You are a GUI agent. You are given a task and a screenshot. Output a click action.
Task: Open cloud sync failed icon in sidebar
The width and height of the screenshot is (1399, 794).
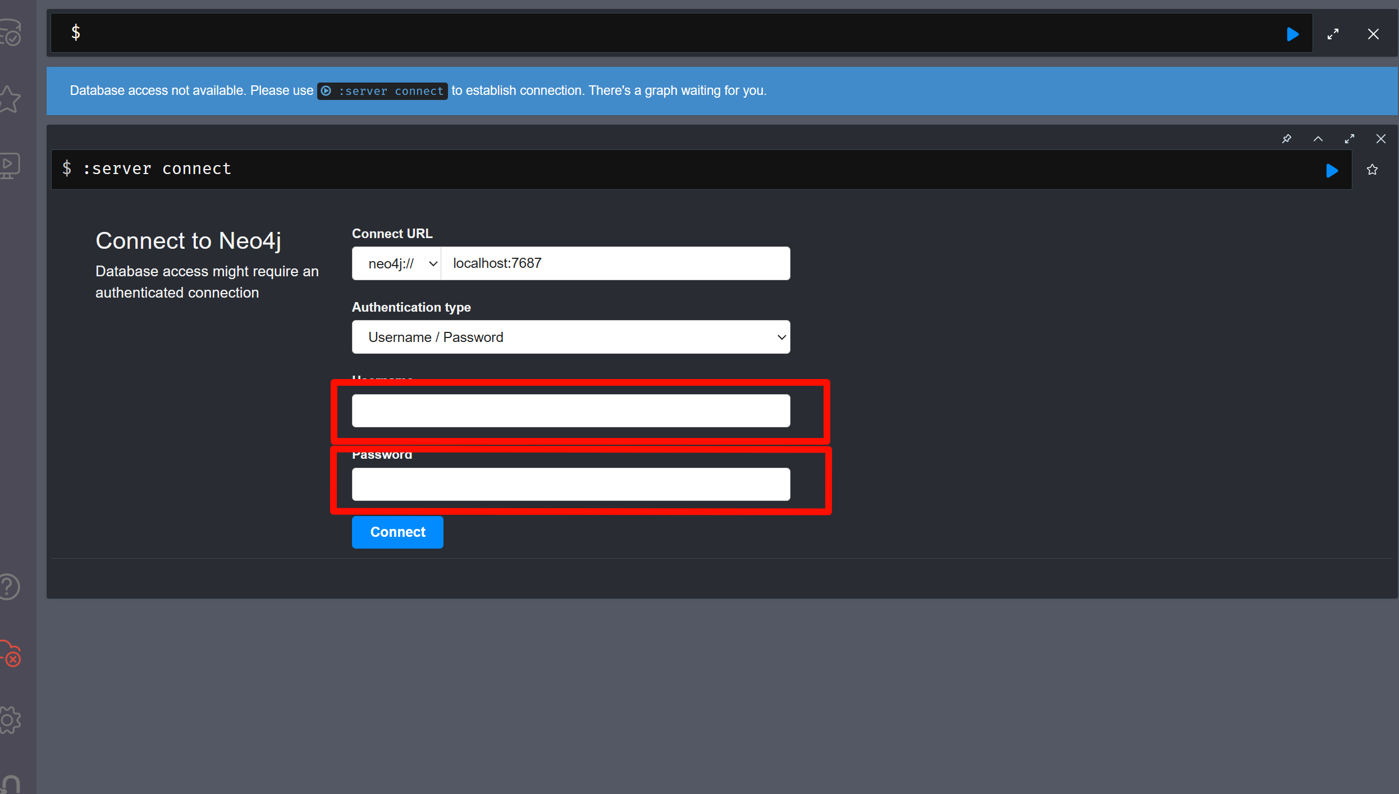[x=10, y=654]
